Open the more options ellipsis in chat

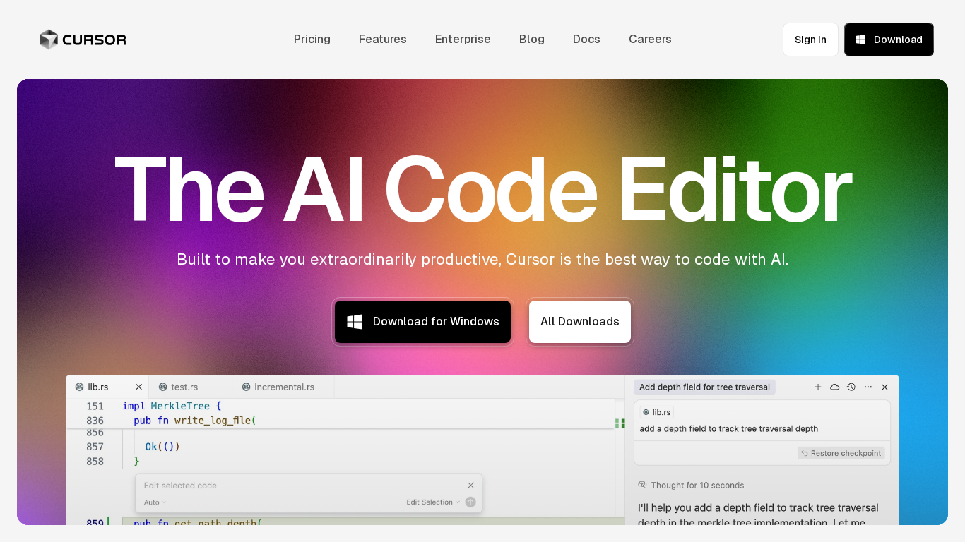click(x=868, y=387)
